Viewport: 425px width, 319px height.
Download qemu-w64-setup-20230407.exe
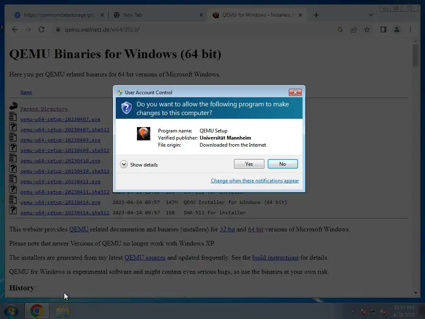(60, 119)
